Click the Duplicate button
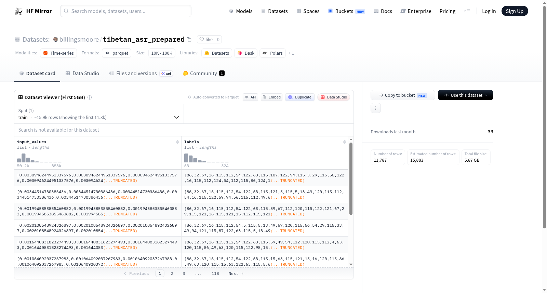 tap(299, 97)
